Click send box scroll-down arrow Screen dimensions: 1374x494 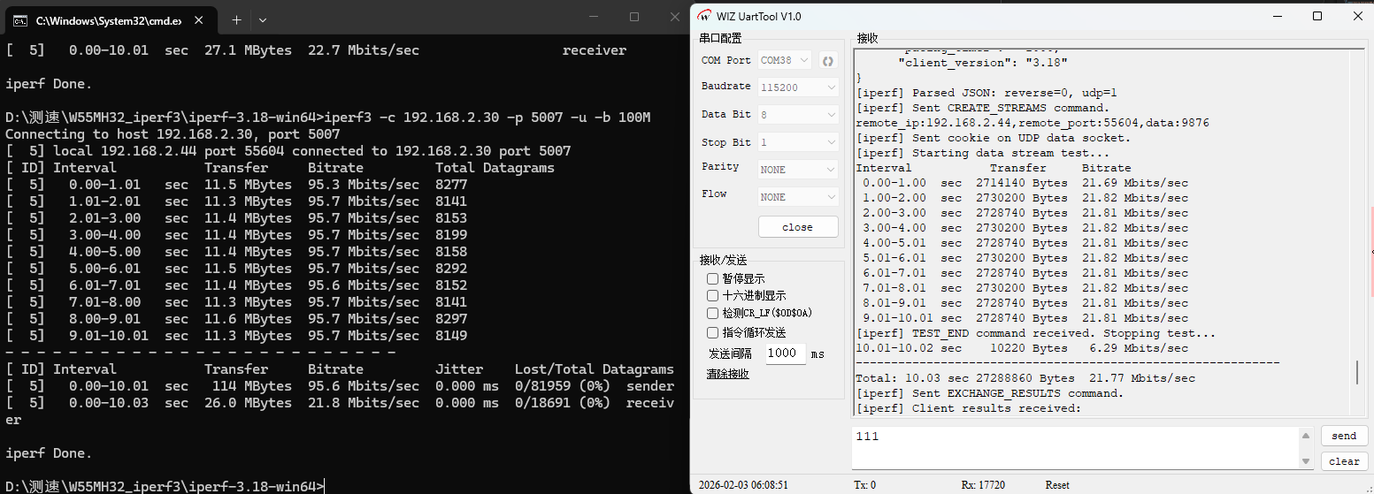[x=1305, y=461]
